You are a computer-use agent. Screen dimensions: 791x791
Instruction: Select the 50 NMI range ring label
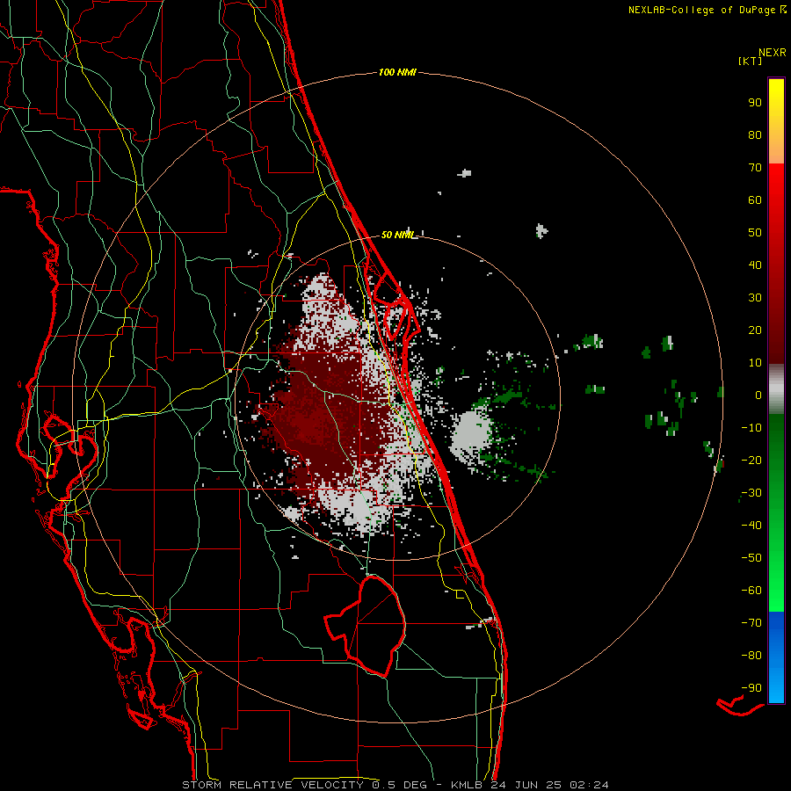(397, 235)
